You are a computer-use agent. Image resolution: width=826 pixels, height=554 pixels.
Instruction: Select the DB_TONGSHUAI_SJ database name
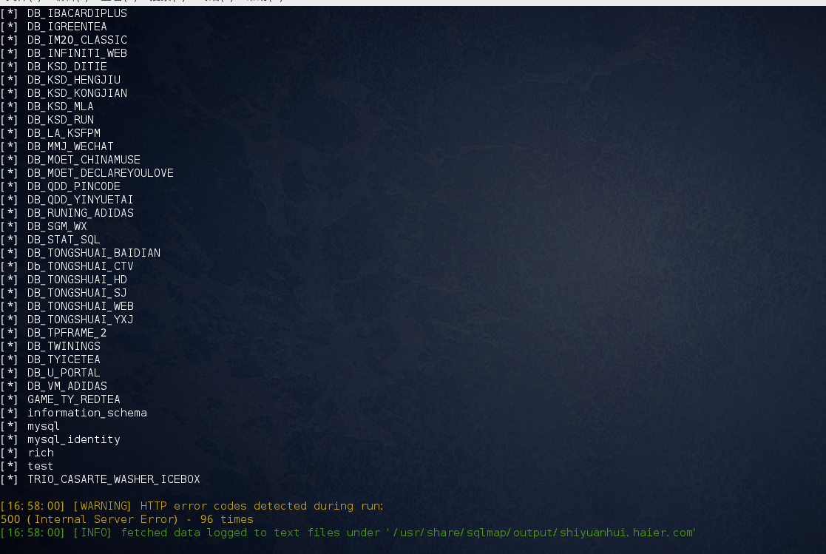(77, 293)
